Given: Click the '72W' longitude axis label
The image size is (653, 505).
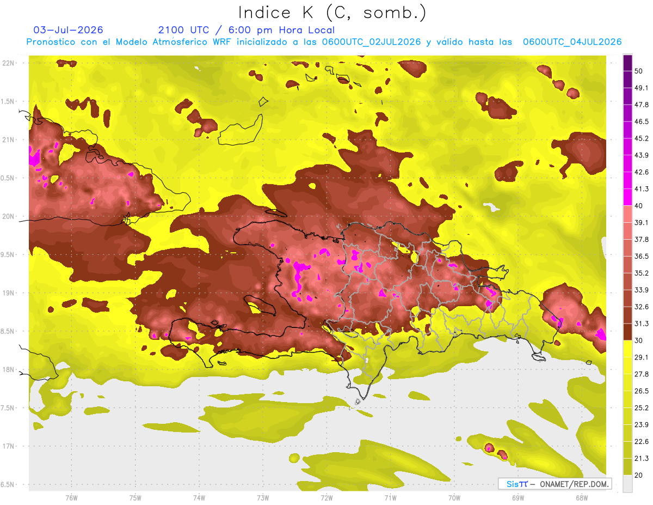Looking at the screenshot, I should pyautogui.click(x=326, y=498).
